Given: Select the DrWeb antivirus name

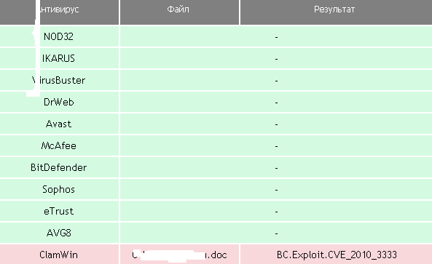Looking at the screenshot, I should click(x=58, y=102).
